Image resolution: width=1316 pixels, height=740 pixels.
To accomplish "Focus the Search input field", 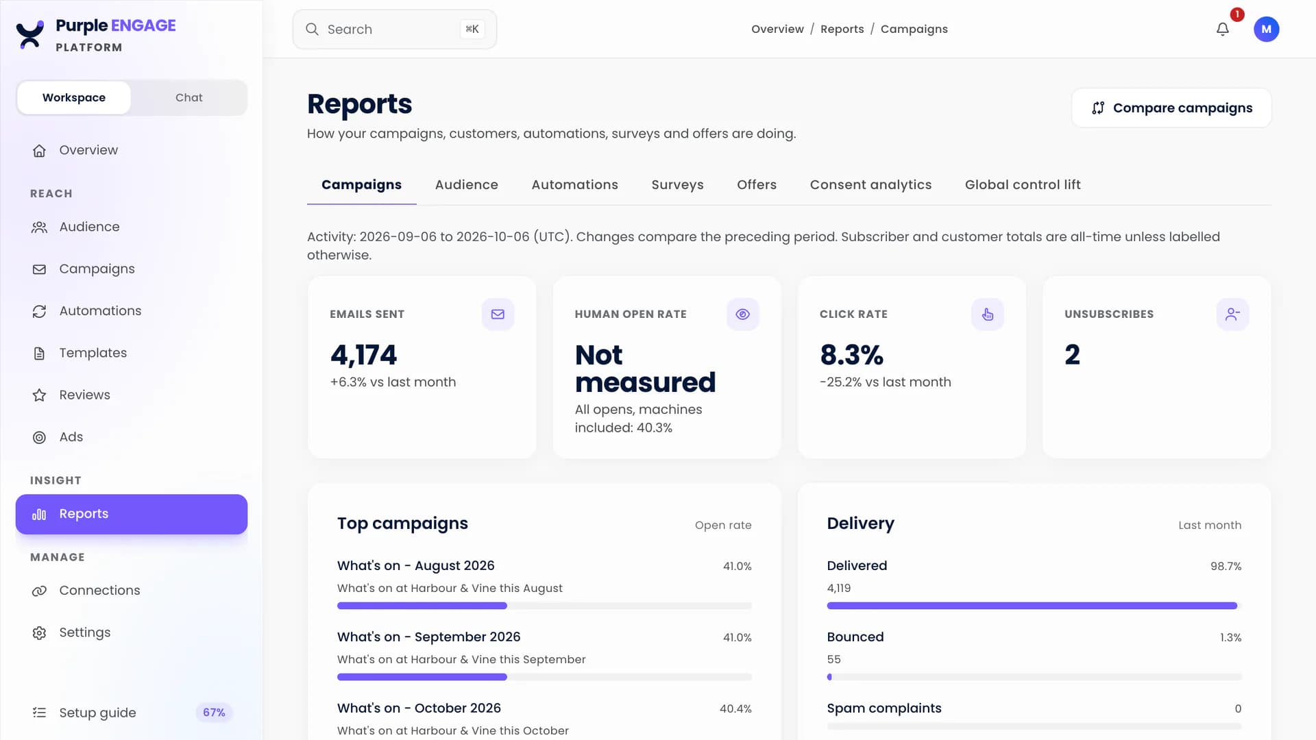I will 394,29.
